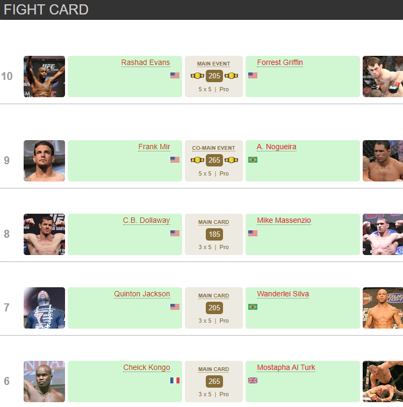403x407 pixels.
Task: Click the France flag under Cheick Kongo
Action: [175, 380]
